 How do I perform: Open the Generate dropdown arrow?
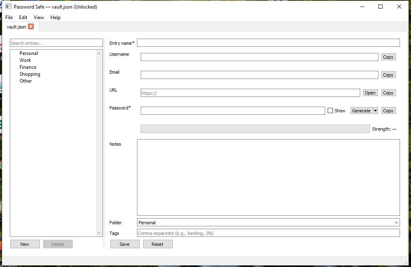376,110
